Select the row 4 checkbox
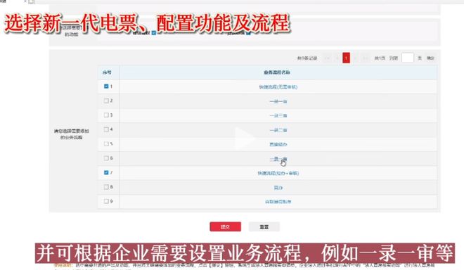Screen dimensions: 464x270 (x=106, y=129)
